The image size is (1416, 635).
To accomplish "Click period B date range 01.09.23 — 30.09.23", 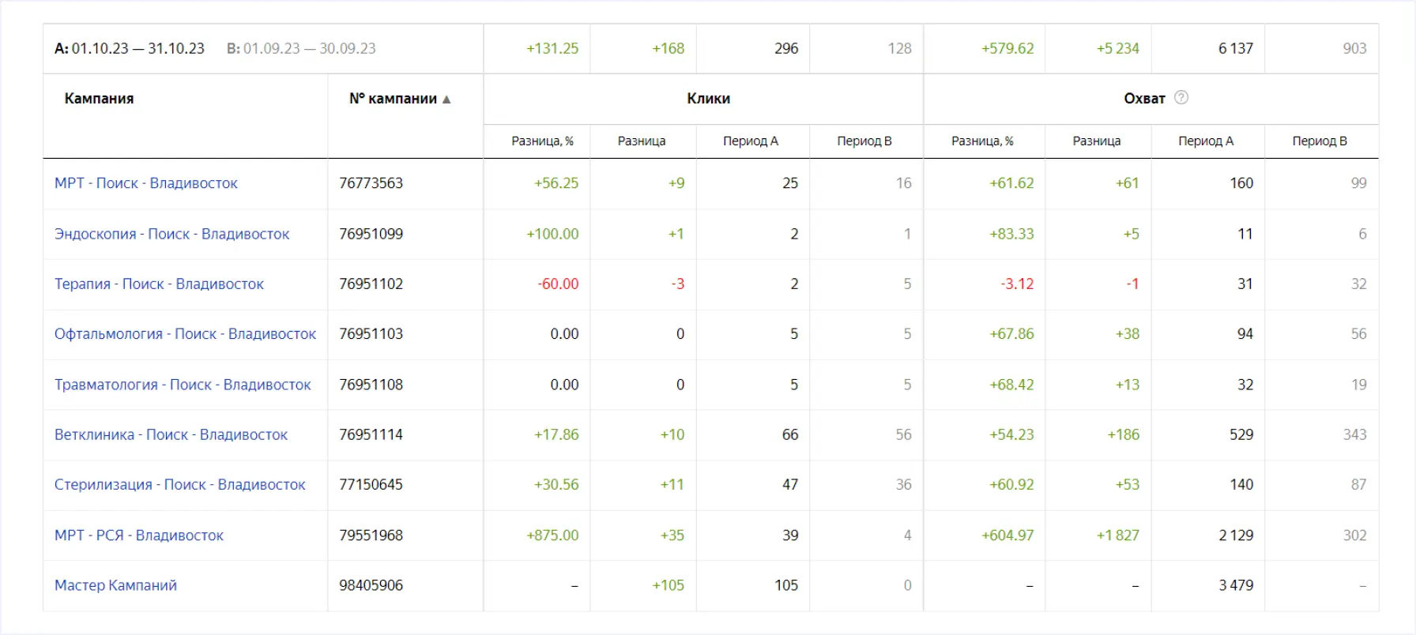I will pyautogui.click(x=309, y=49).
